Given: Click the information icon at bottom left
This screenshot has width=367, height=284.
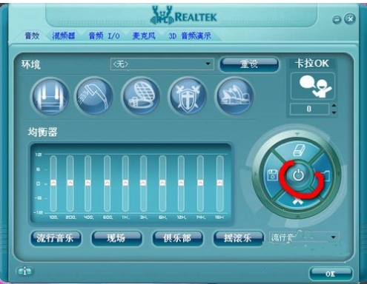Looking at the screenshot, I should coord(24,271).
